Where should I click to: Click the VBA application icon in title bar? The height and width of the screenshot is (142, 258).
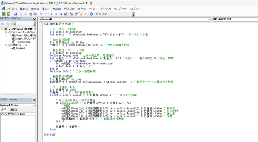coord(3,3)
